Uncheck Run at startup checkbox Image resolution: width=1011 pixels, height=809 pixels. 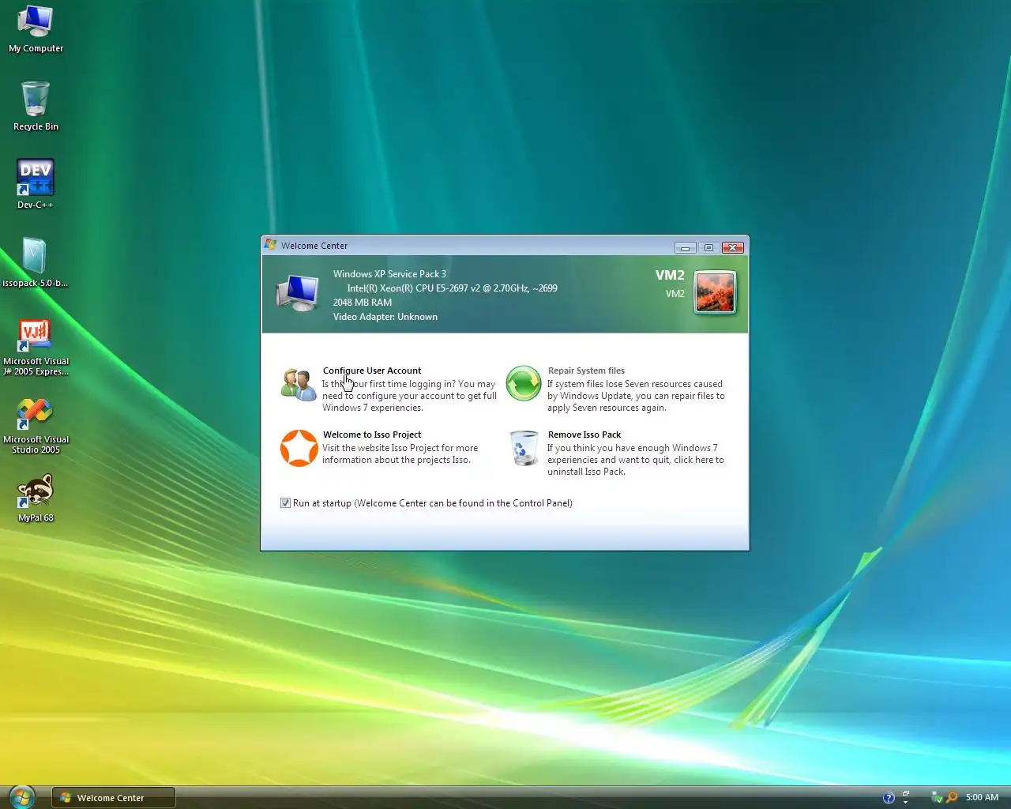(285, 503)
